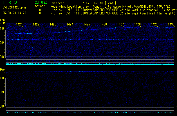Click the L-ch receiver description line
Viewport: 177px width, 116px height.
pyautogui.click(x=114, y=10)
